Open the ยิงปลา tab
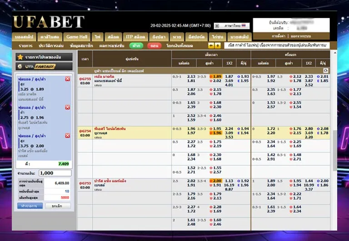 [x=159, y=37]
